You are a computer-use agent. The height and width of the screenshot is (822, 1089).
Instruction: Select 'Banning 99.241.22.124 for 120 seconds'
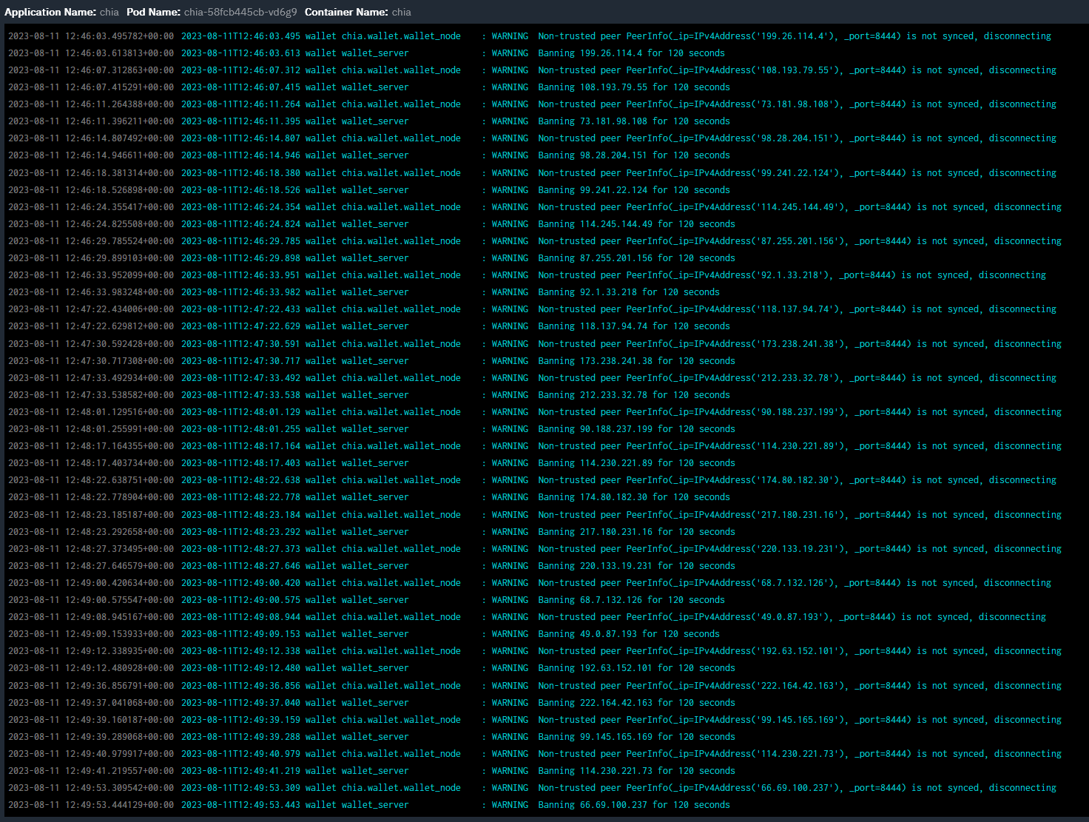(x=634, y=190)
